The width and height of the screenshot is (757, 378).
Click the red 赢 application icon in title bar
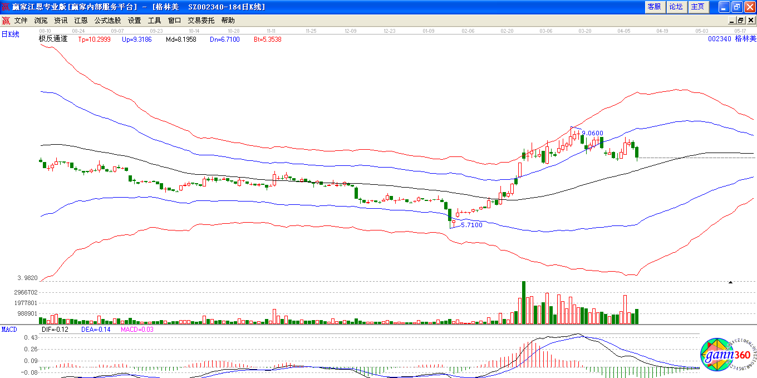(6, 7)
